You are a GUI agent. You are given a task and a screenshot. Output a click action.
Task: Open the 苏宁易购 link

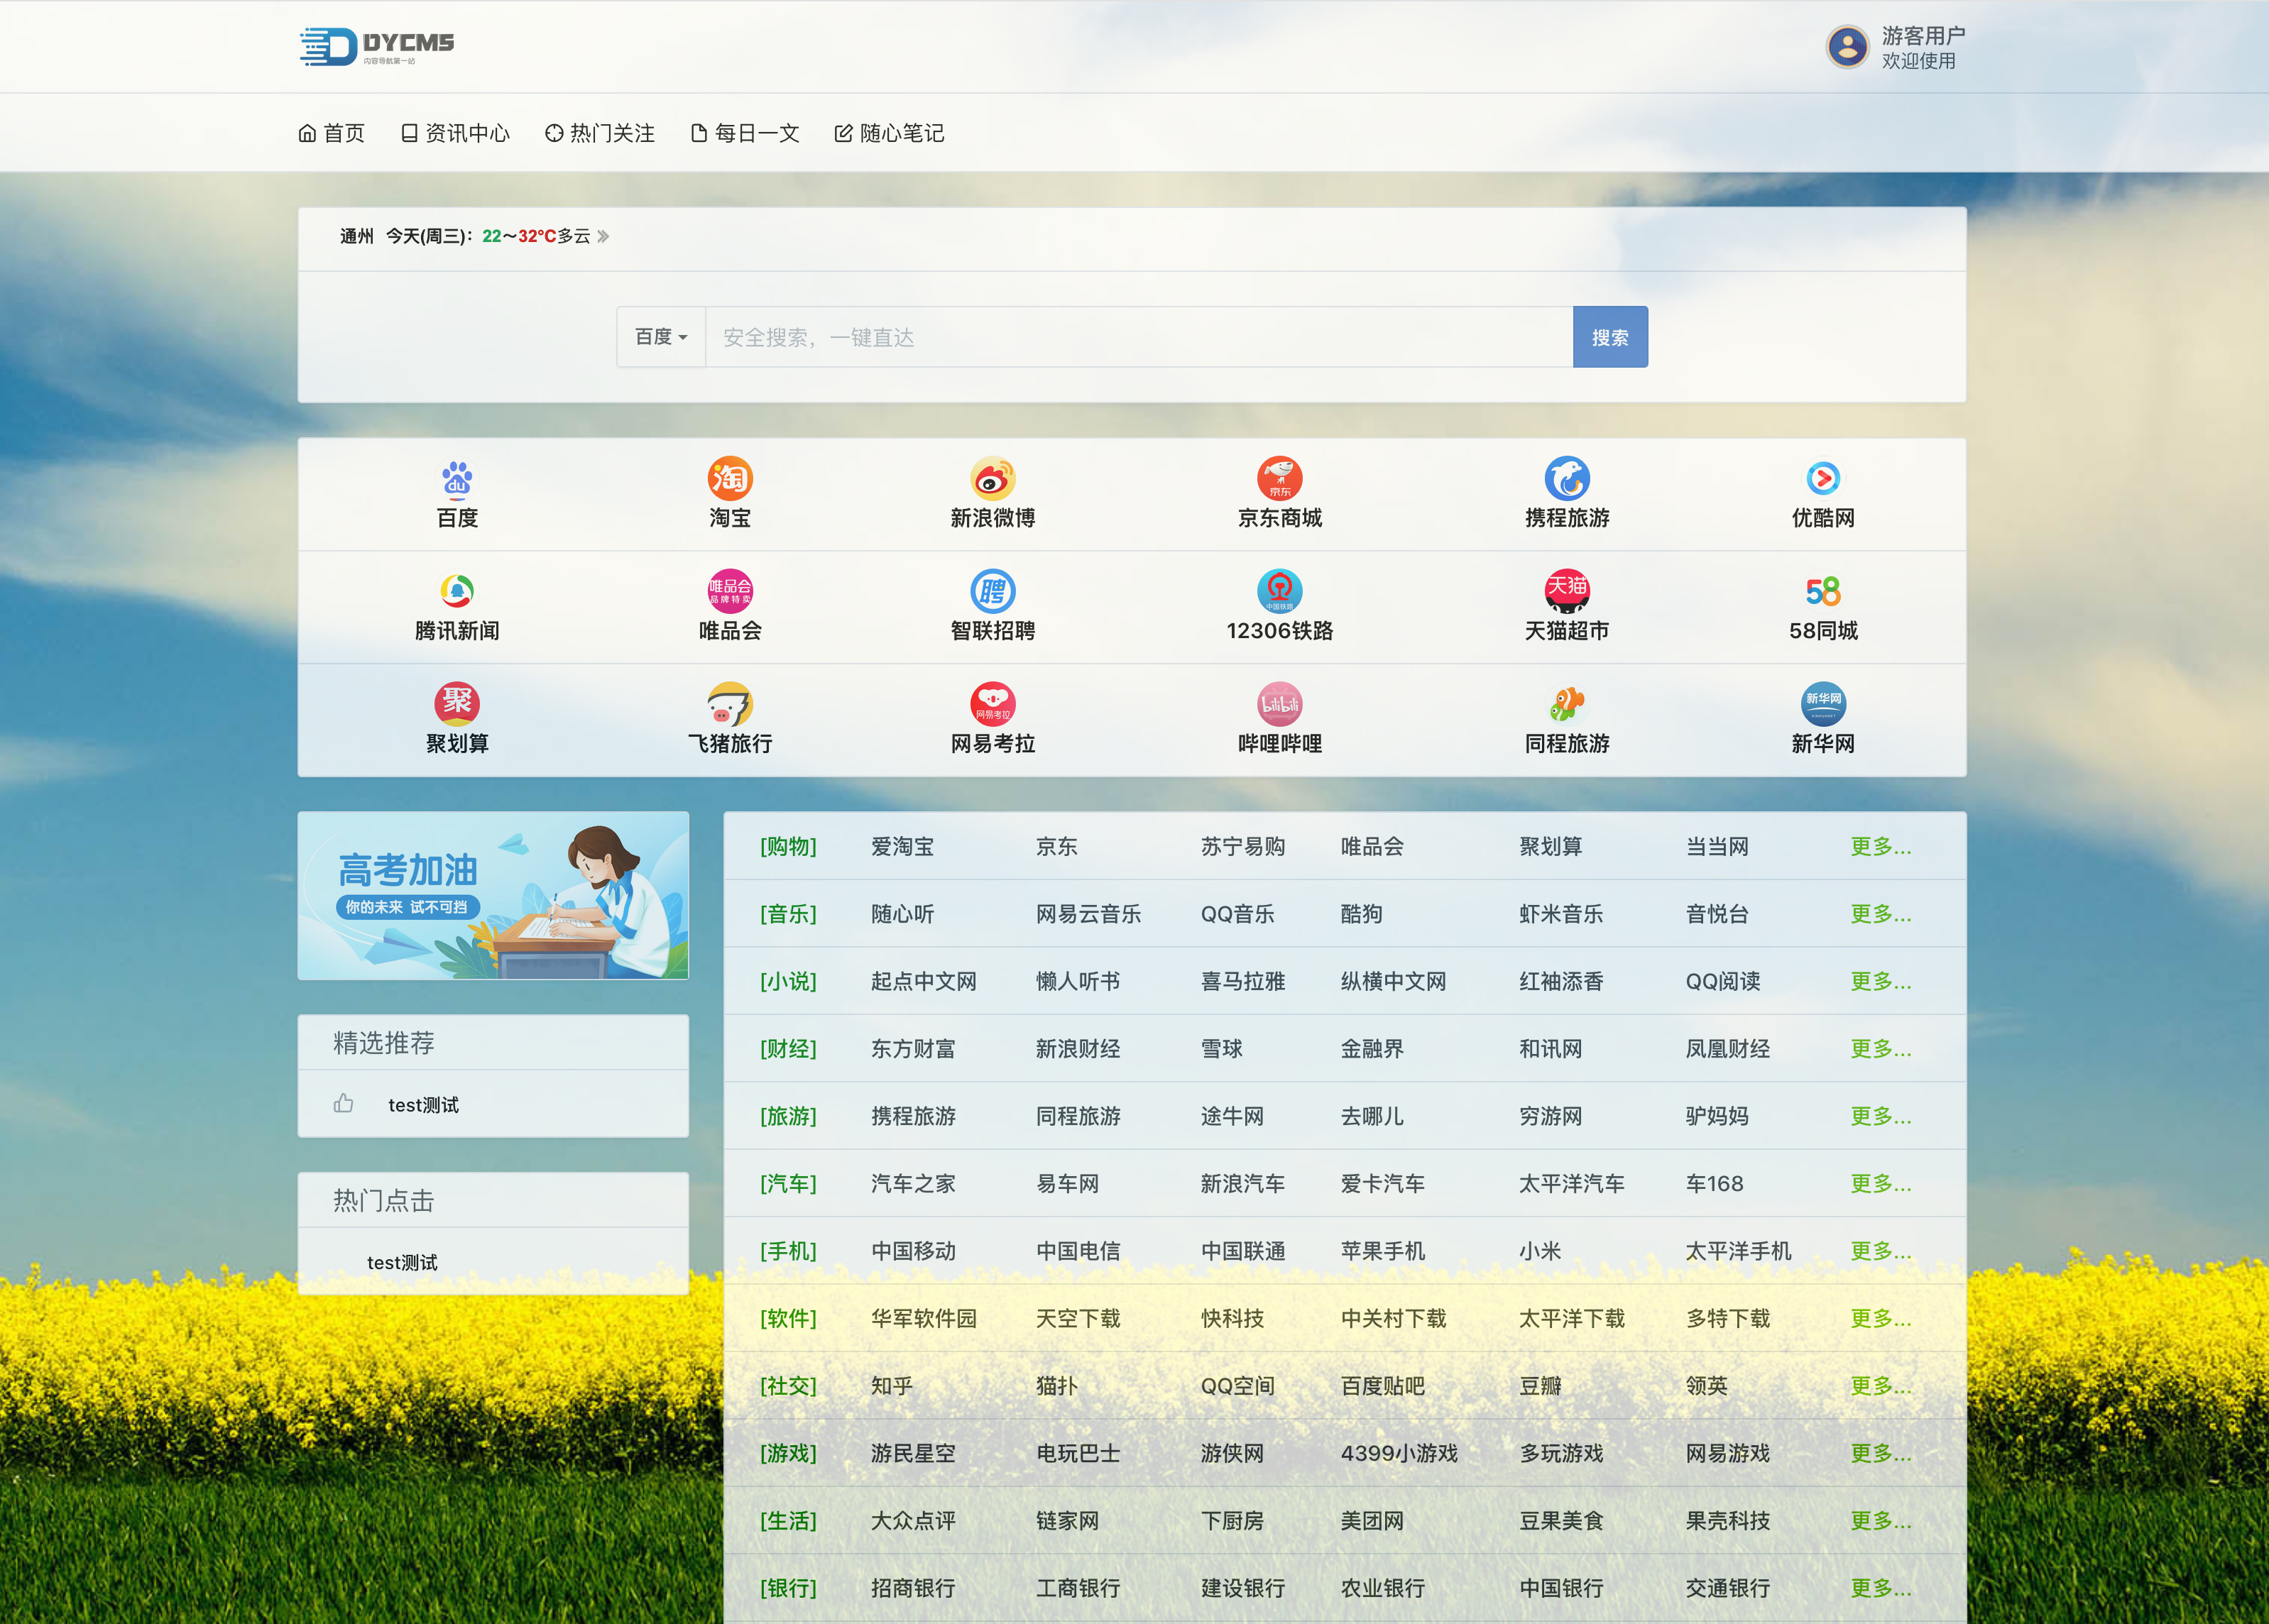tap(1242, 846)
